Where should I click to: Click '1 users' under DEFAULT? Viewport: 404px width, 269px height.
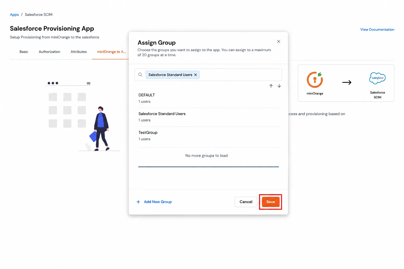(x=144, y=101)
